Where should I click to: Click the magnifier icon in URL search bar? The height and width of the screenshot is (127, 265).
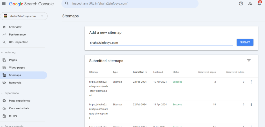coord(67,4)
